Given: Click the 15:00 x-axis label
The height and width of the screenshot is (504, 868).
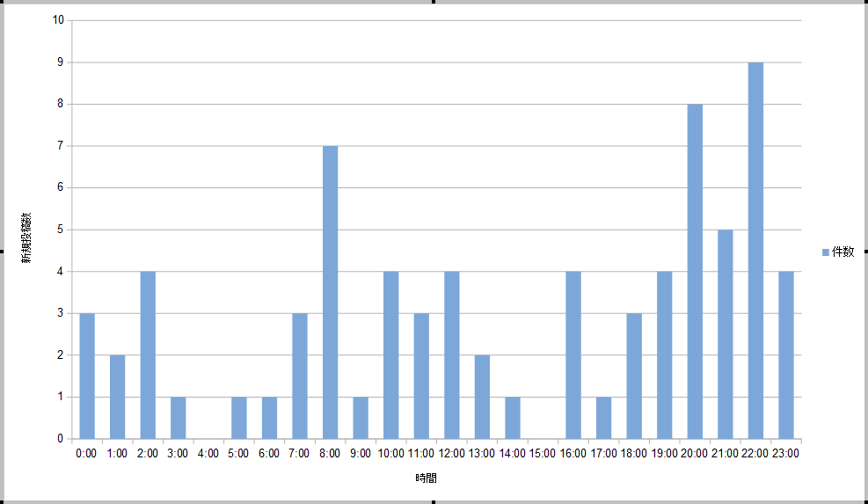Looking at the screenshot, I should pyautogui.click(x=543, y=453).
